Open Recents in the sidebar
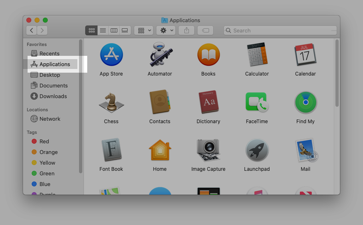 [45, 53]
